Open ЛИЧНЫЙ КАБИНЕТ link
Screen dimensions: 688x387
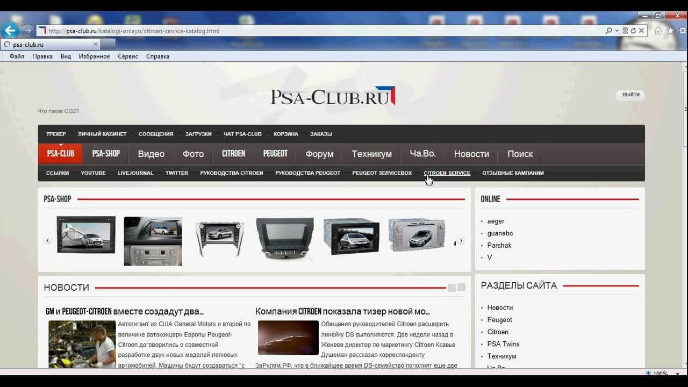pos(102,134)
